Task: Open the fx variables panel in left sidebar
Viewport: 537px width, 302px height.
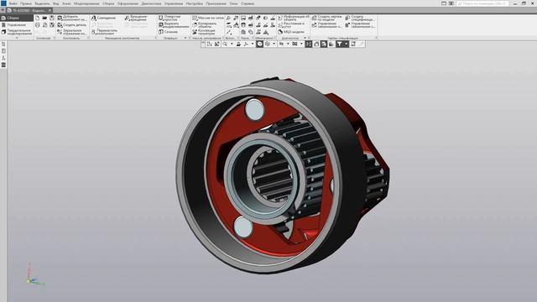Action: tap(3, 58)
